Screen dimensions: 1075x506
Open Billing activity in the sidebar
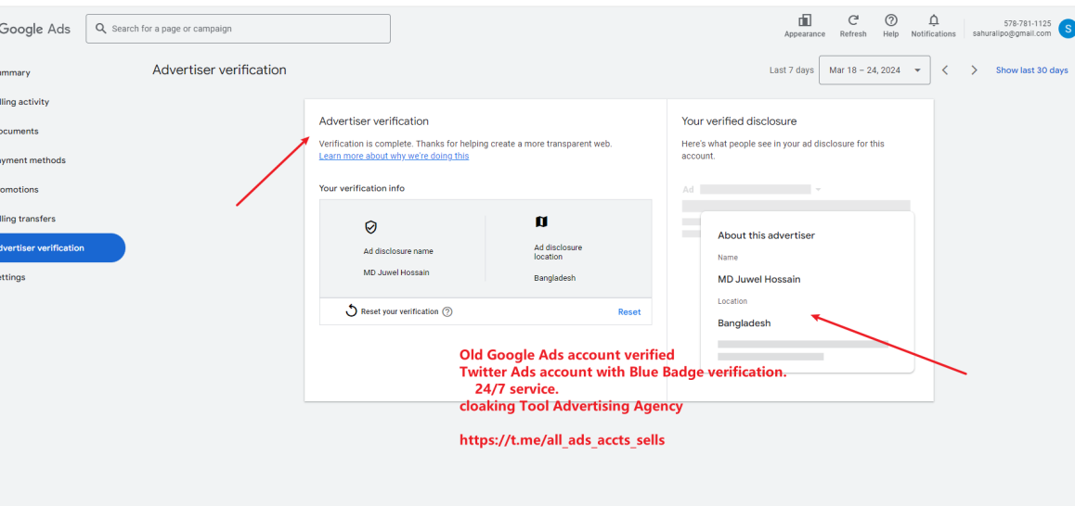[24, 102]
